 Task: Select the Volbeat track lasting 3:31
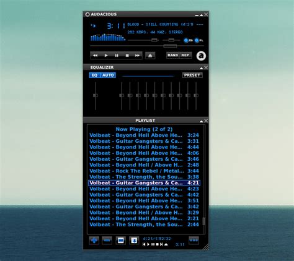click(144, 141)
